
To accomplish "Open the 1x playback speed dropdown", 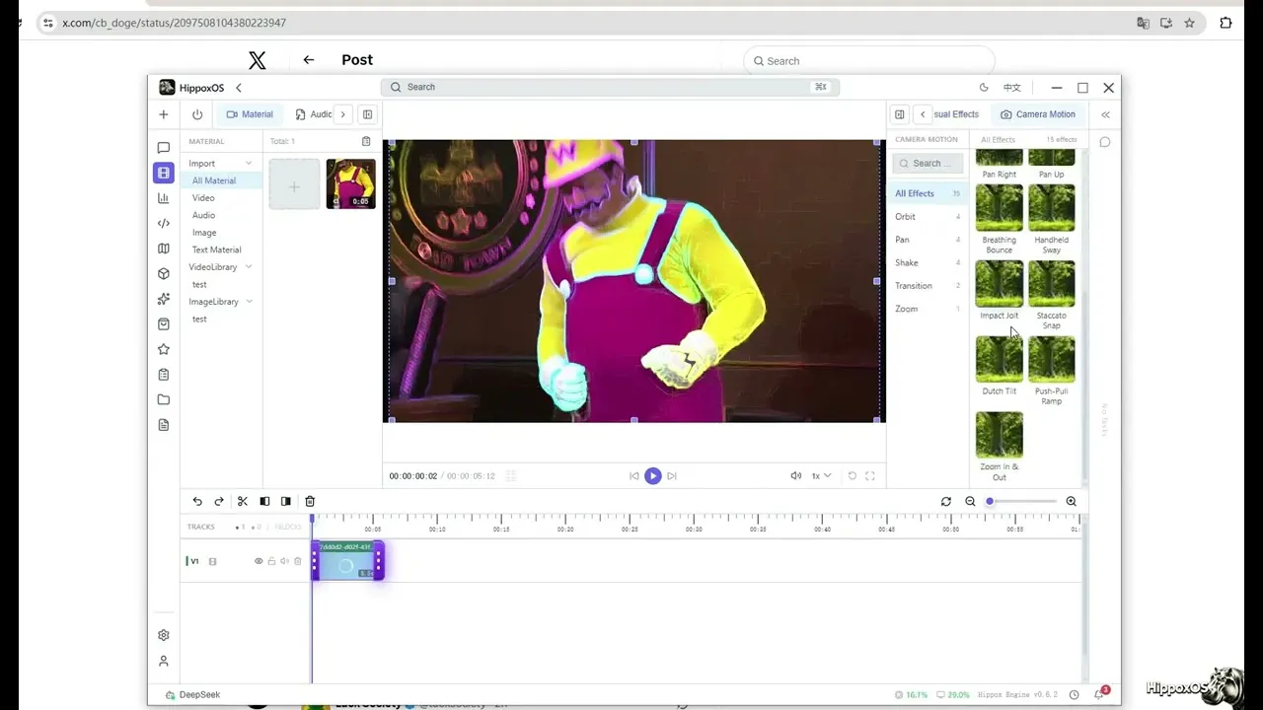I will (x=821, y=475).
